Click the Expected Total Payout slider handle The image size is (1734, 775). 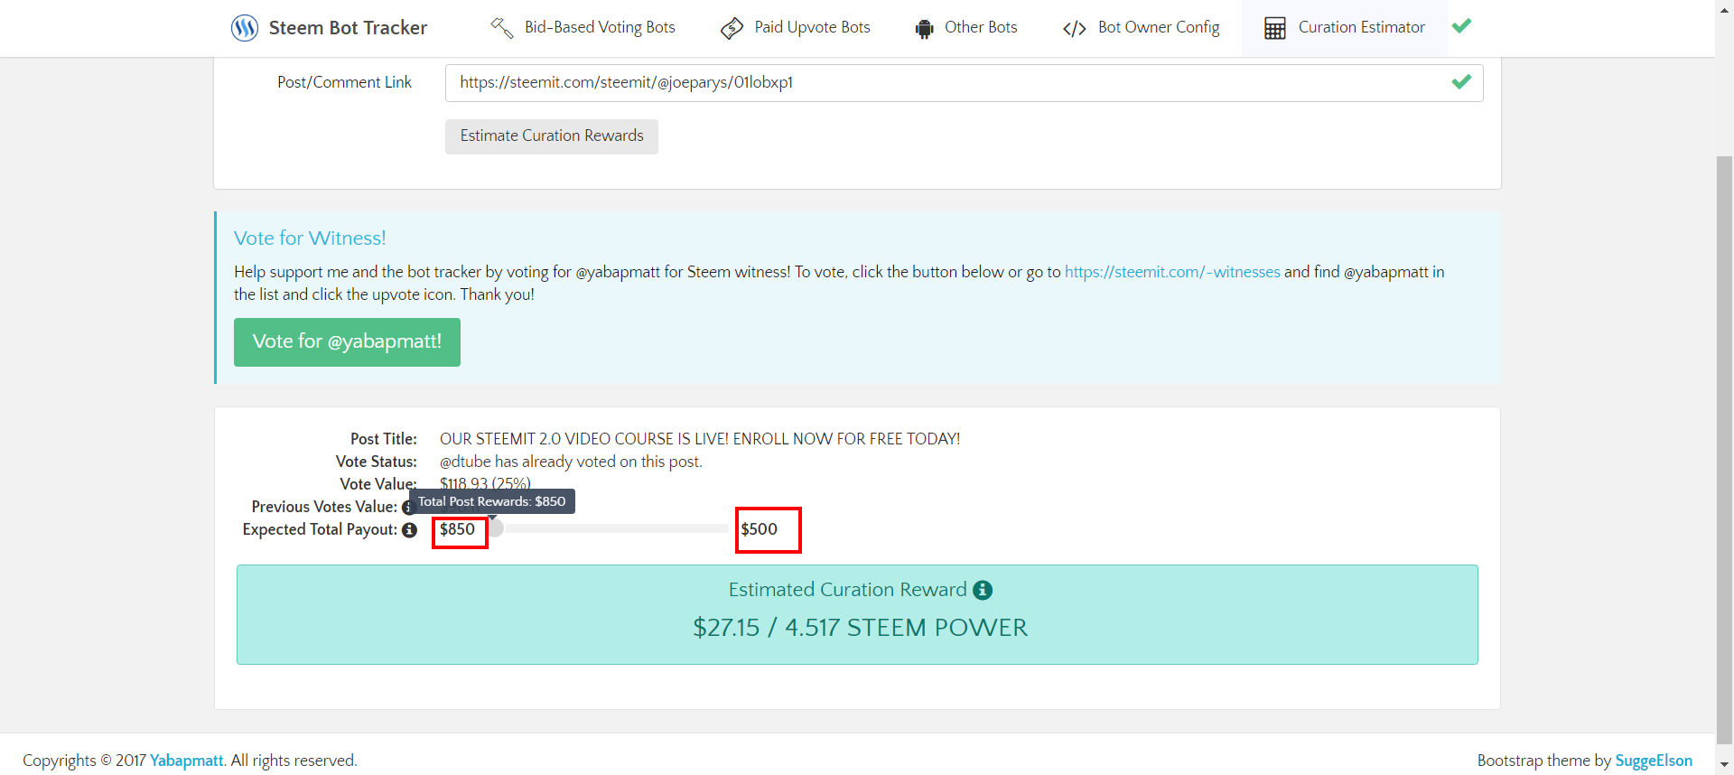(494, 528)
